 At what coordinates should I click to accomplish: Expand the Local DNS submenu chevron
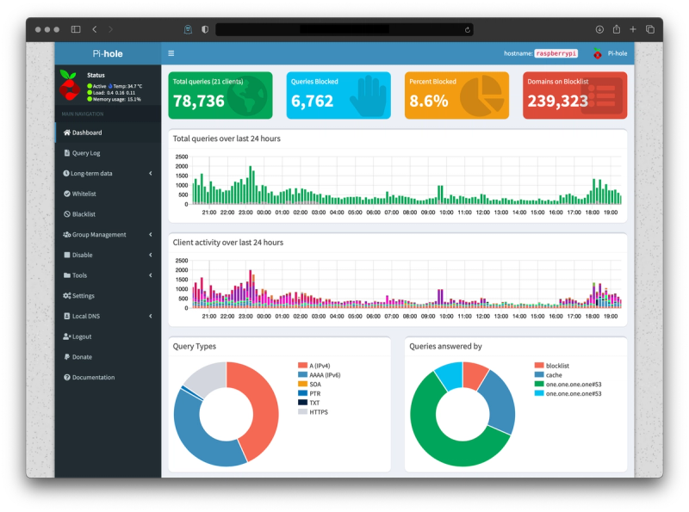pyautogui.click(x=150, y=316)
